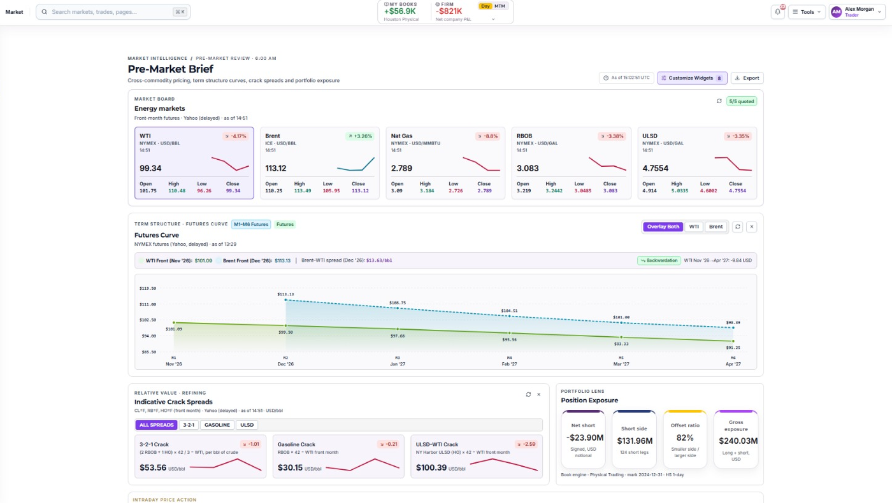The height and width of the screenshot is (503, 892).
Task: Refresh the Indicative Crack Spreads widget
Action: (528, 394)
